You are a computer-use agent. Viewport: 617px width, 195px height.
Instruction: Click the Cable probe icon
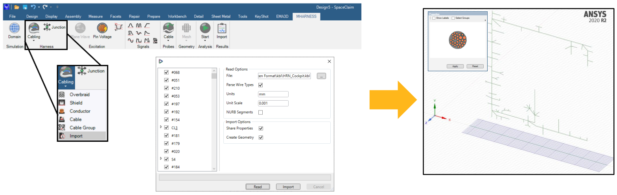168,28
